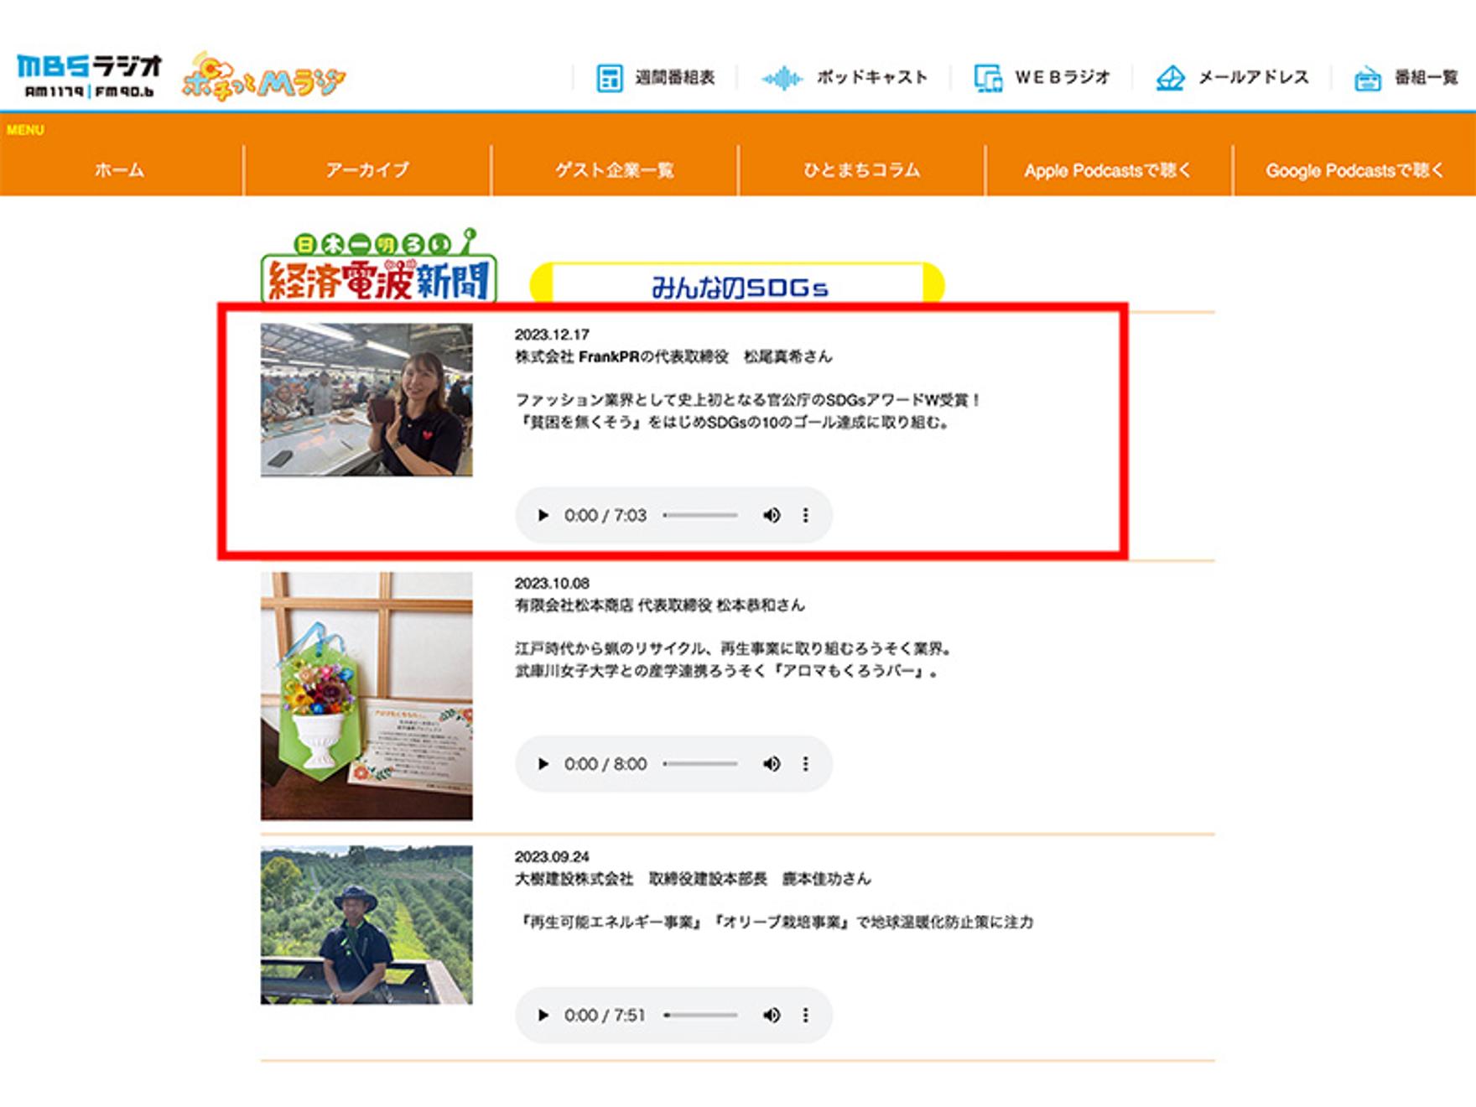
Task: Open 週間番組表 link
Action: pos(675,78)
